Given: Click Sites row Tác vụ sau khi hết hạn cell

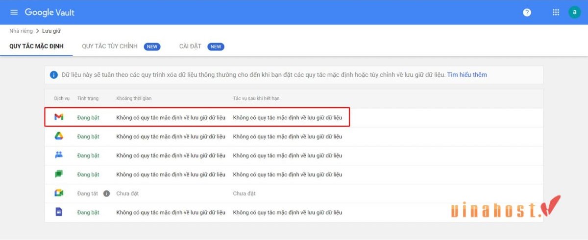Looking at the screenshot, I should pos(288,213).
